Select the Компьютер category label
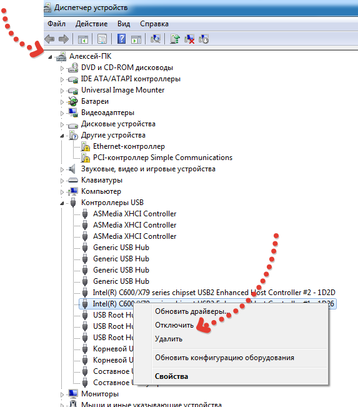Screen dimensions: 358x407 coord(101,191)
